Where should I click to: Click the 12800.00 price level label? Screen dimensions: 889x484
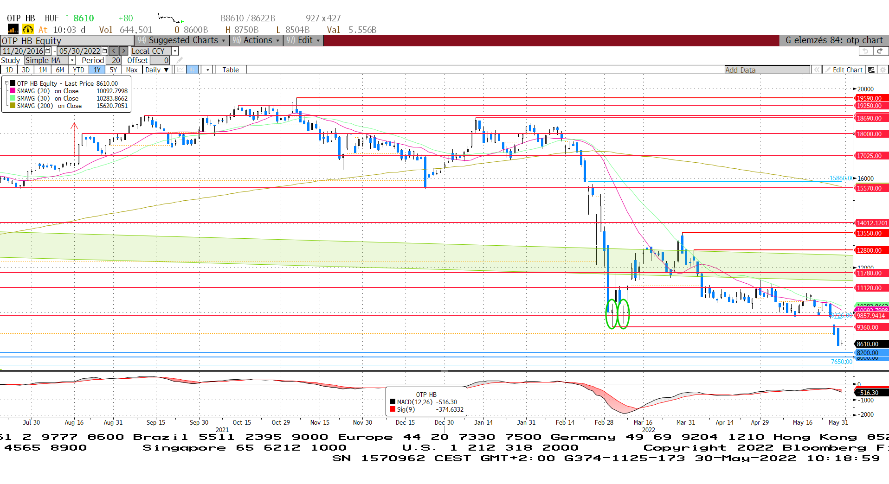click(x=872, y=250)
